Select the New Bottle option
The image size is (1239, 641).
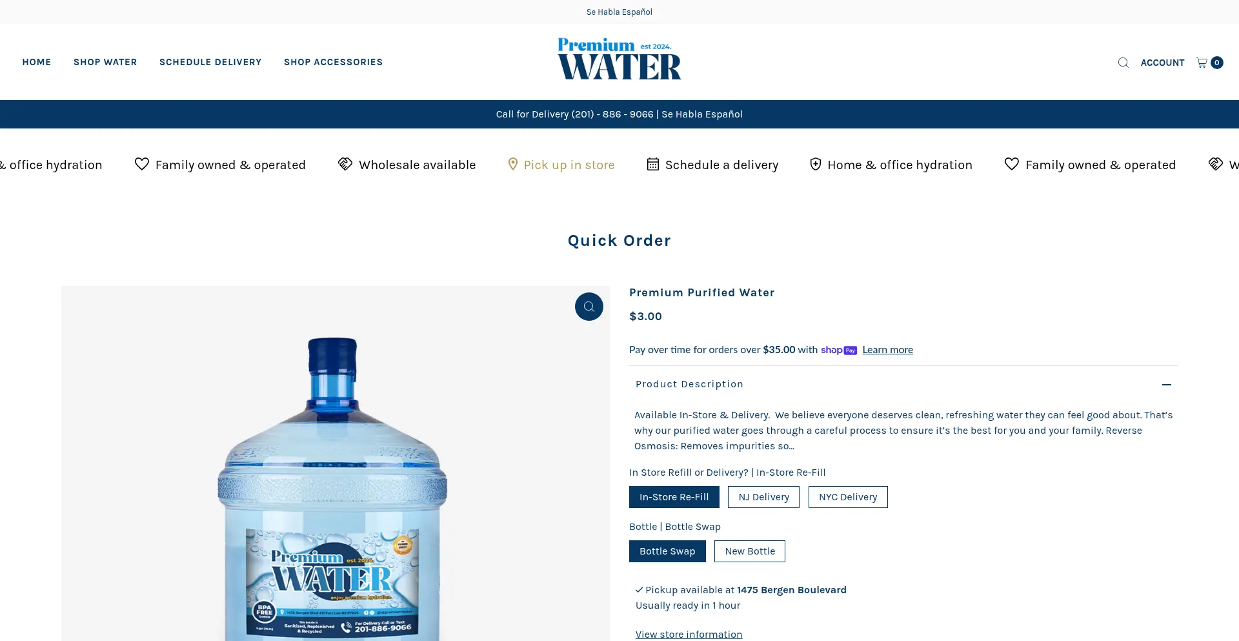tap(750, 551)
